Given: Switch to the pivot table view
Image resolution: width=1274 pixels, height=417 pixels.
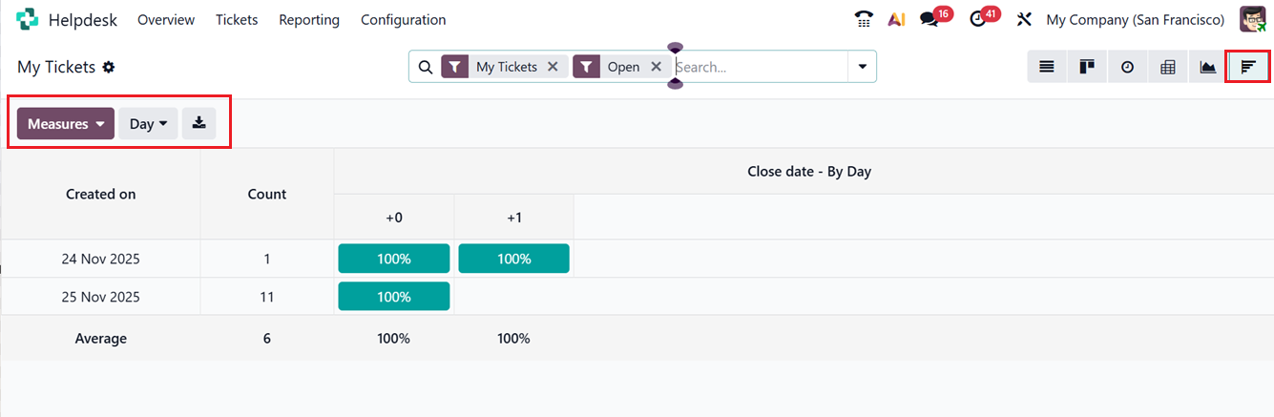Looking at the screenshot, I should (x=1167, y=67).
